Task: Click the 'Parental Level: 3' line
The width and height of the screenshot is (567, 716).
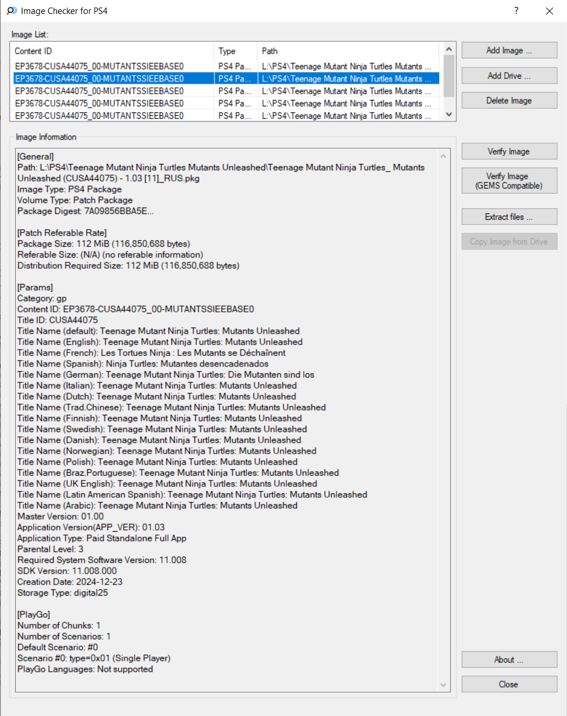Action: tap(51, 549)
